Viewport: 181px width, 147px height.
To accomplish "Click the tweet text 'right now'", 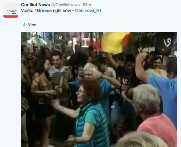I will coord(62,10).
